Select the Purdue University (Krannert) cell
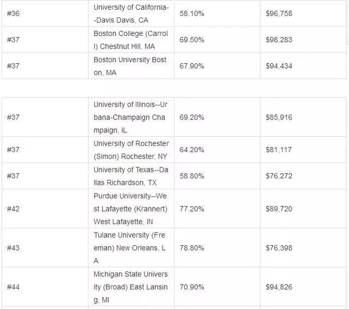349x309 pixels. (131, 209)
